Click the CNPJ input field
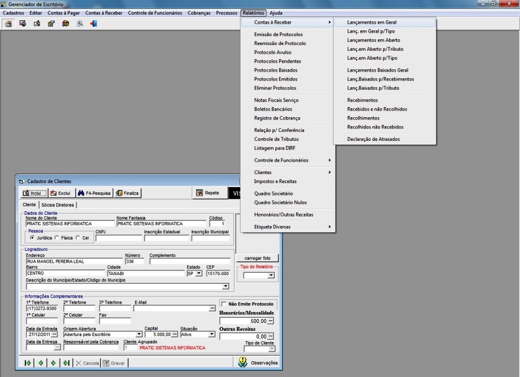 coord(118,238)
